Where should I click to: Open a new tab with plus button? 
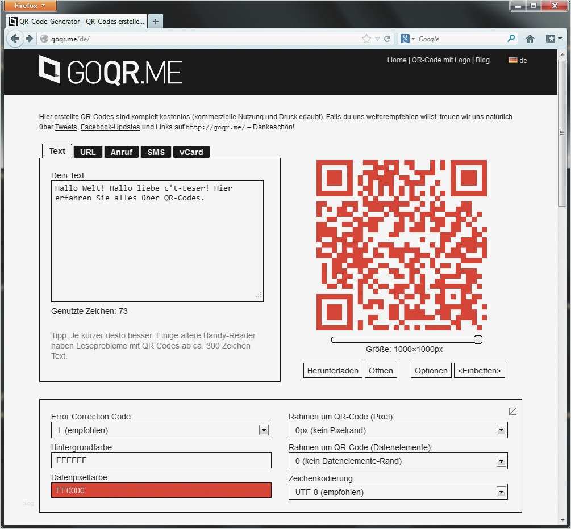pos(156,22)
